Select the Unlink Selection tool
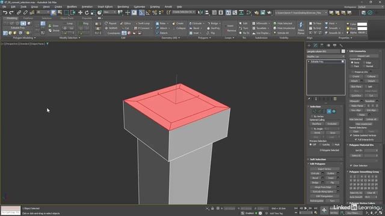 (25, 13)
